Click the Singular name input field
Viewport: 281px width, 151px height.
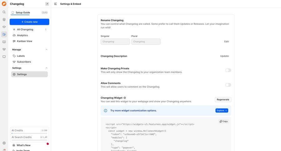point(115,41)
